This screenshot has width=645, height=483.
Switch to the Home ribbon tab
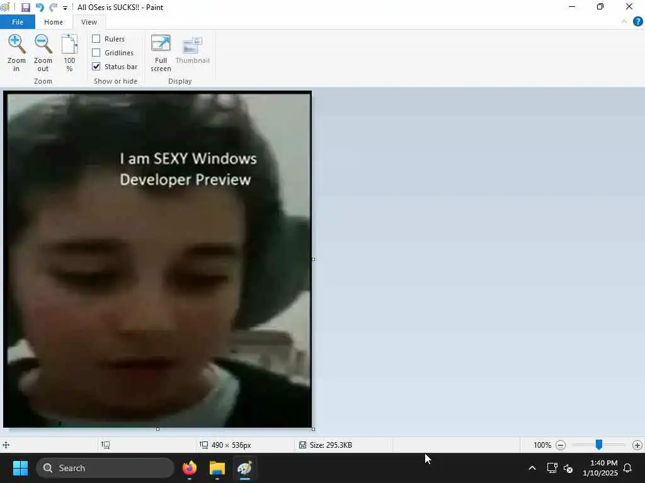coord(54,22)
